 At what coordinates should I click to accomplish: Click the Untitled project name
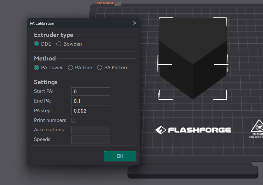105,3
